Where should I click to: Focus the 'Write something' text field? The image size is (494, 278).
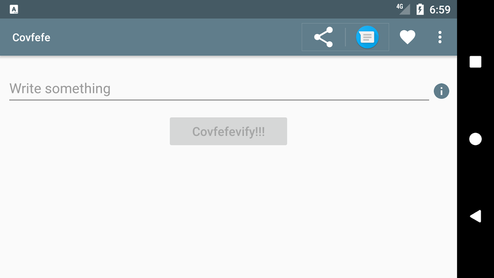click(219, 89)
